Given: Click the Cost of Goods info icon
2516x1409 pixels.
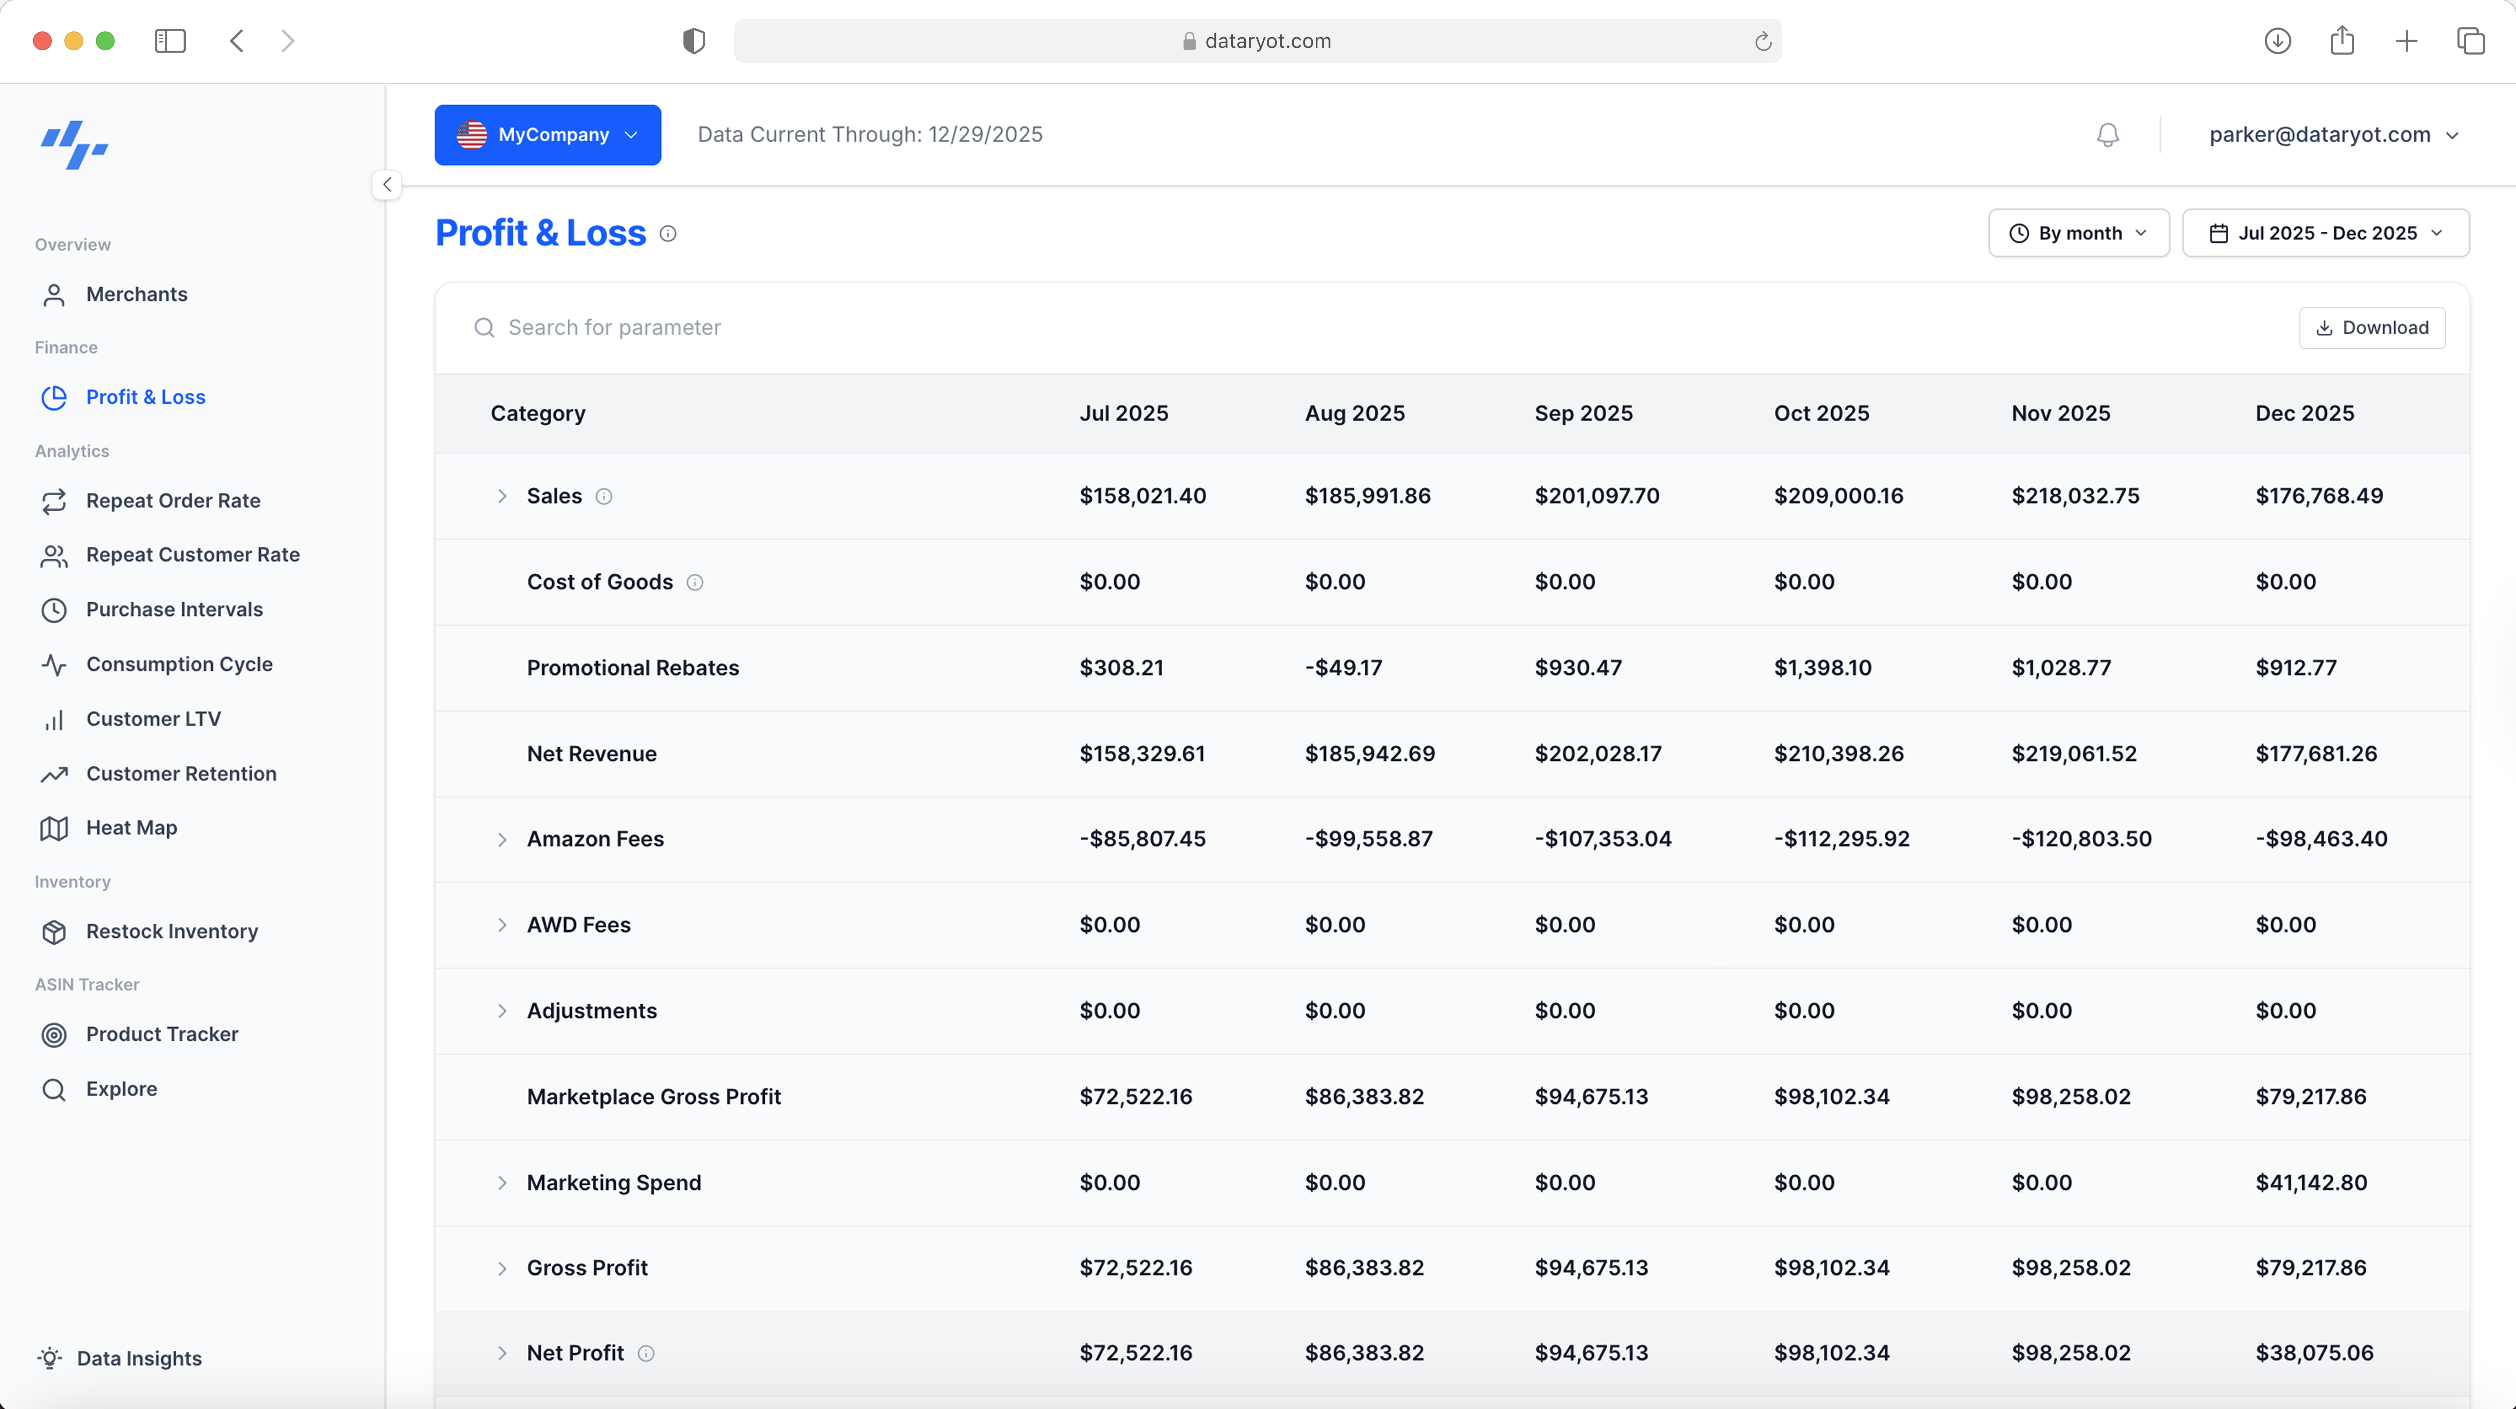Looking at the screenshot, I should point(695,582).
